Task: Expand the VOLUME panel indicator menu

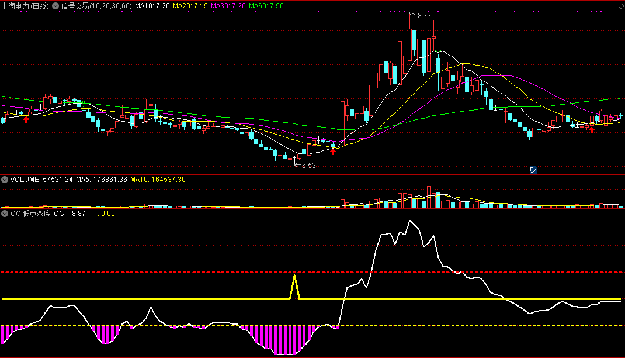Action: [x=5, y=180]
